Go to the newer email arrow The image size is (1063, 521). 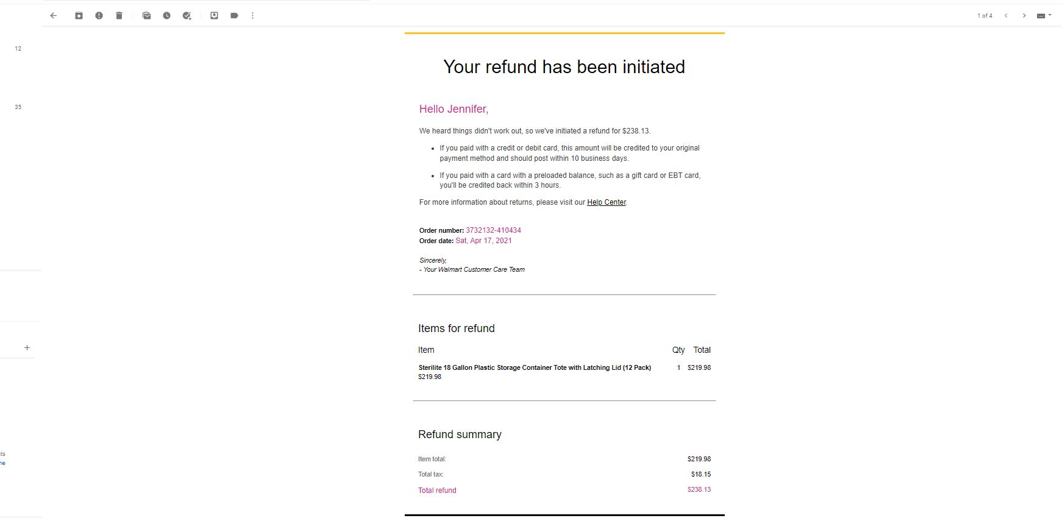pyautogui.click(x=1006, y=16)
